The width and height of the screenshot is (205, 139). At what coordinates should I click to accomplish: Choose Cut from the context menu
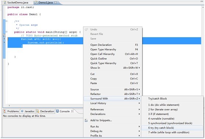[x=113, y=74]
